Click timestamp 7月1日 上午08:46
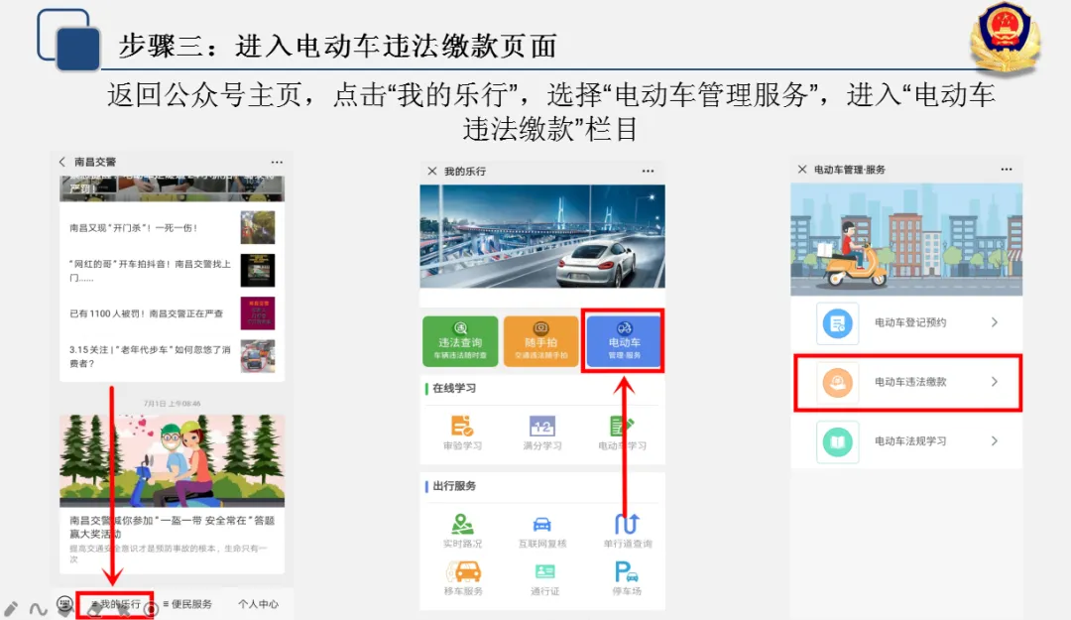Screen dimensions: 1071x620 tap(173, 404)
